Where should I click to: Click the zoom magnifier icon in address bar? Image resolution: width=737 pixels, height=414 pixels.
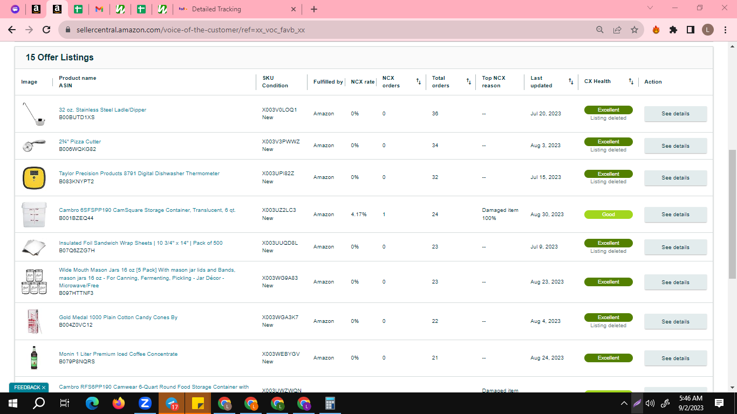pyautogui.click(x=600, y=30)
